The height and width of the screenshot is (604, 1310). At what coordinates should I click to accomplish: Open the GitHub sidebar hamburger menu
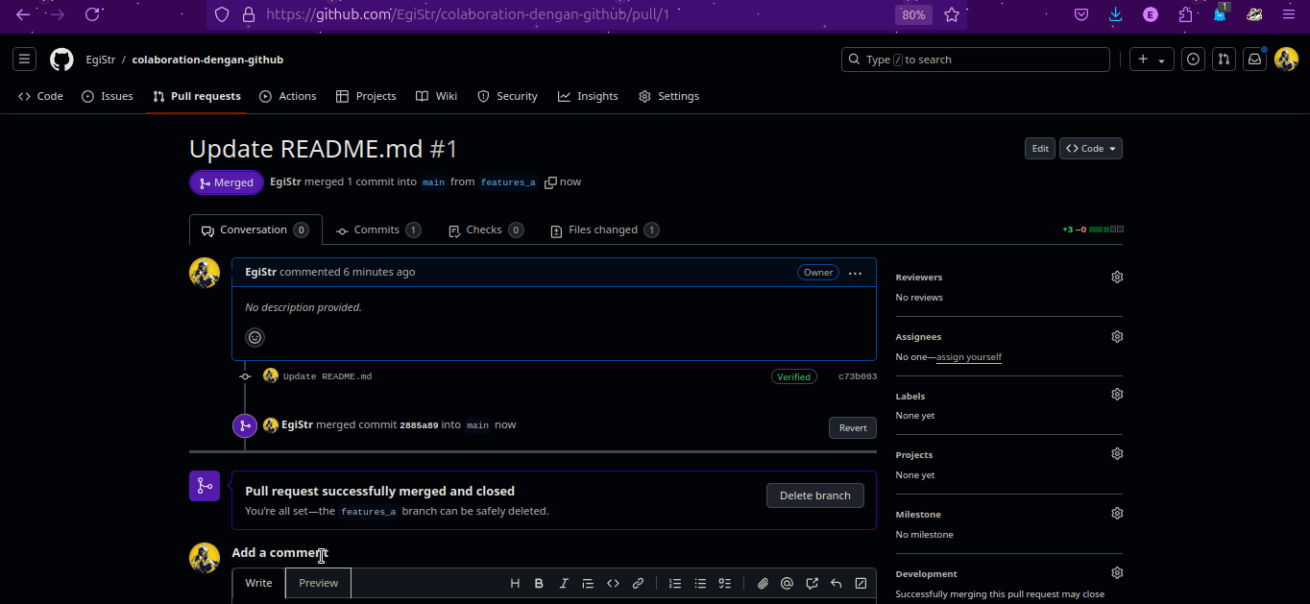[x=25, y=60]
